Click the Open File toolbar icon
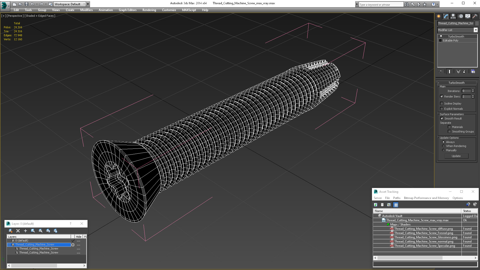The width and height of the screenshot is (480, 270). click(20, 4)
